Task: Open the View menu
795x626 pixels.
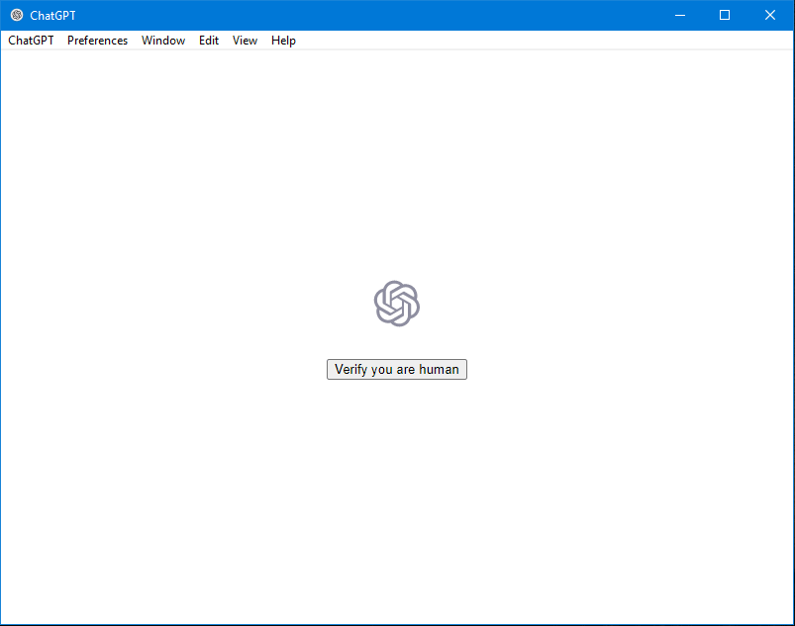Action: click(245, 41)
